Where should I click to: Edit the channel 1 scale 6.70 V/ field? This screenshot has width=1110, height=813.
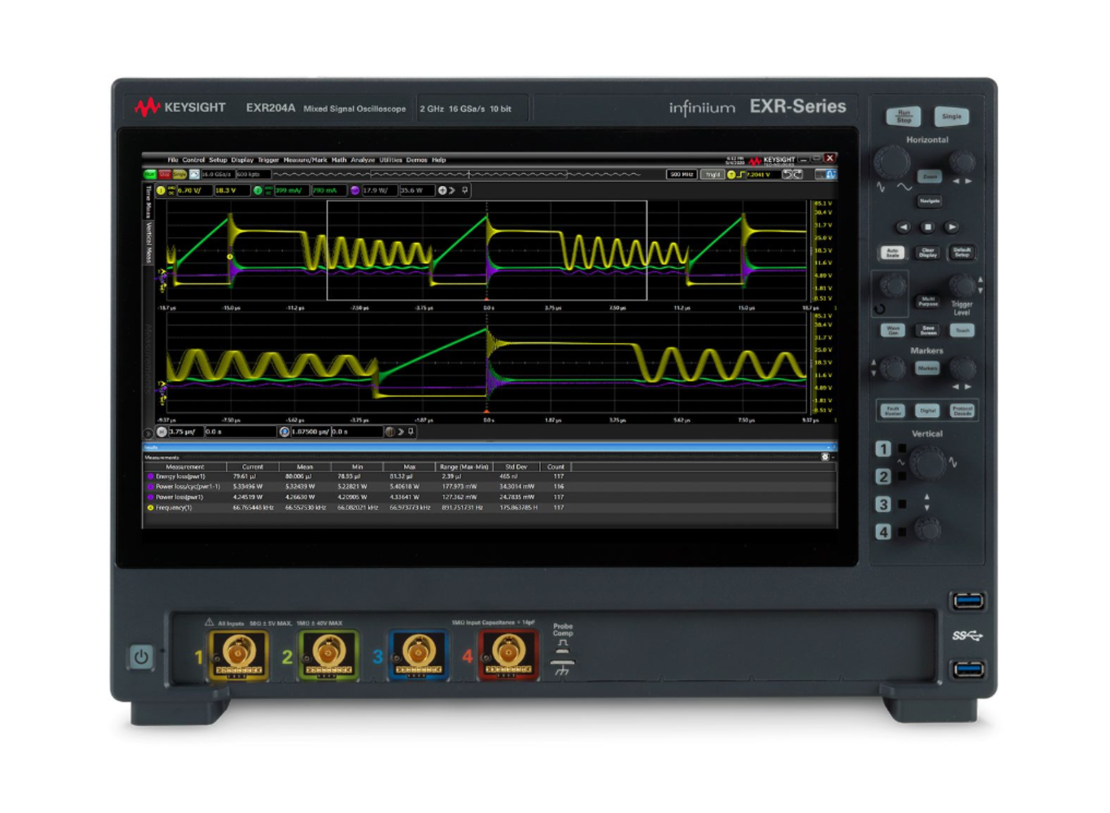tap(195, 191)
